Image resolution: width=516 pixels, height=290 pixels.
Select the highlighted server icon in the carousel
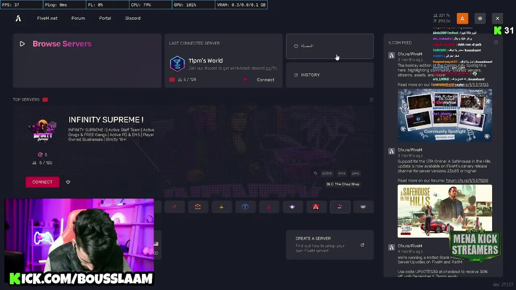click(340, 207)
